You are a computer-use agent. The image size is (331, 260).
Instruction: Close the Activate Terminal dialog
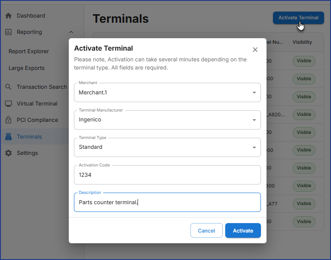click(x=255, y=50)
